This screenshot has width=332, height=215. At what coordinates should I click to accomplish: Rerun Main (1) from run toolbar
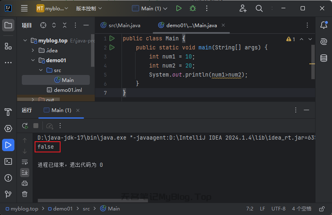(x=25, y=126)
